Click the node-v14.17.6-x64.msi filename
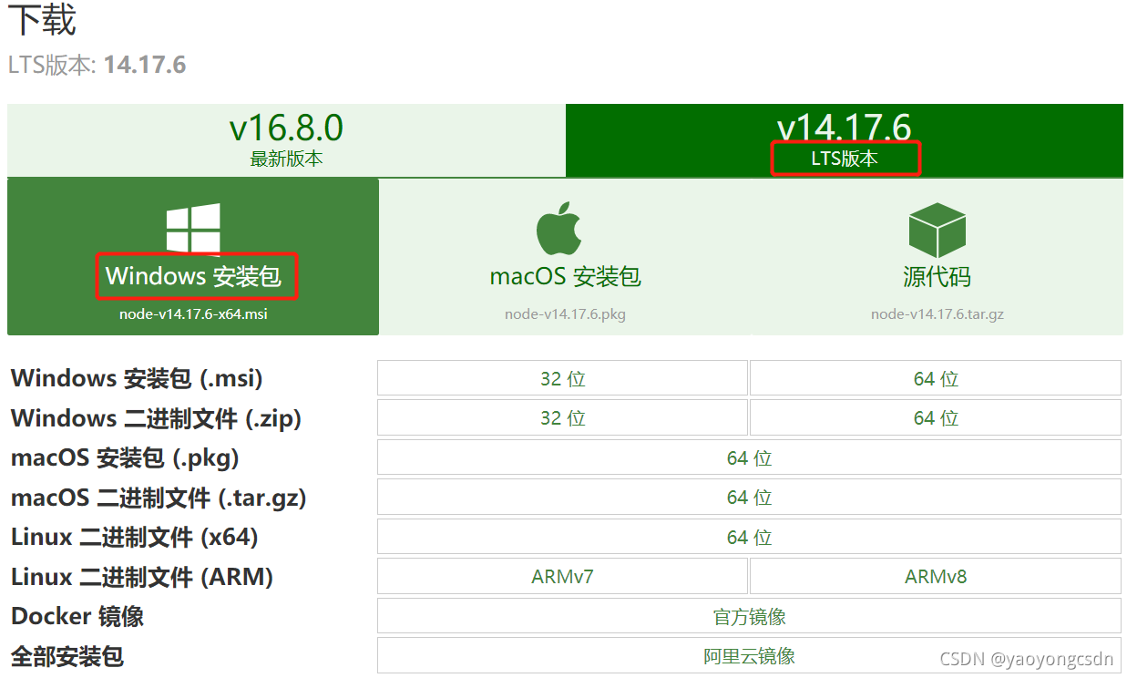This screenshot has height=678, width=1127. 193,314
